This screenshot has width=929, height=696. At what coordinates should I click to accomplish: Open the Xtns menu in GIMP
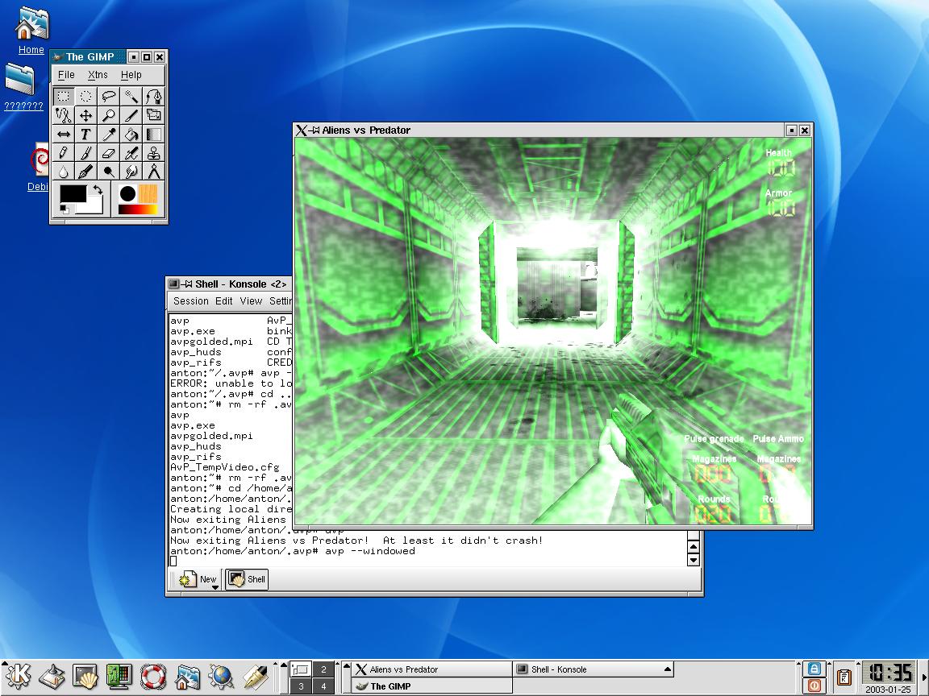[98, 75]
